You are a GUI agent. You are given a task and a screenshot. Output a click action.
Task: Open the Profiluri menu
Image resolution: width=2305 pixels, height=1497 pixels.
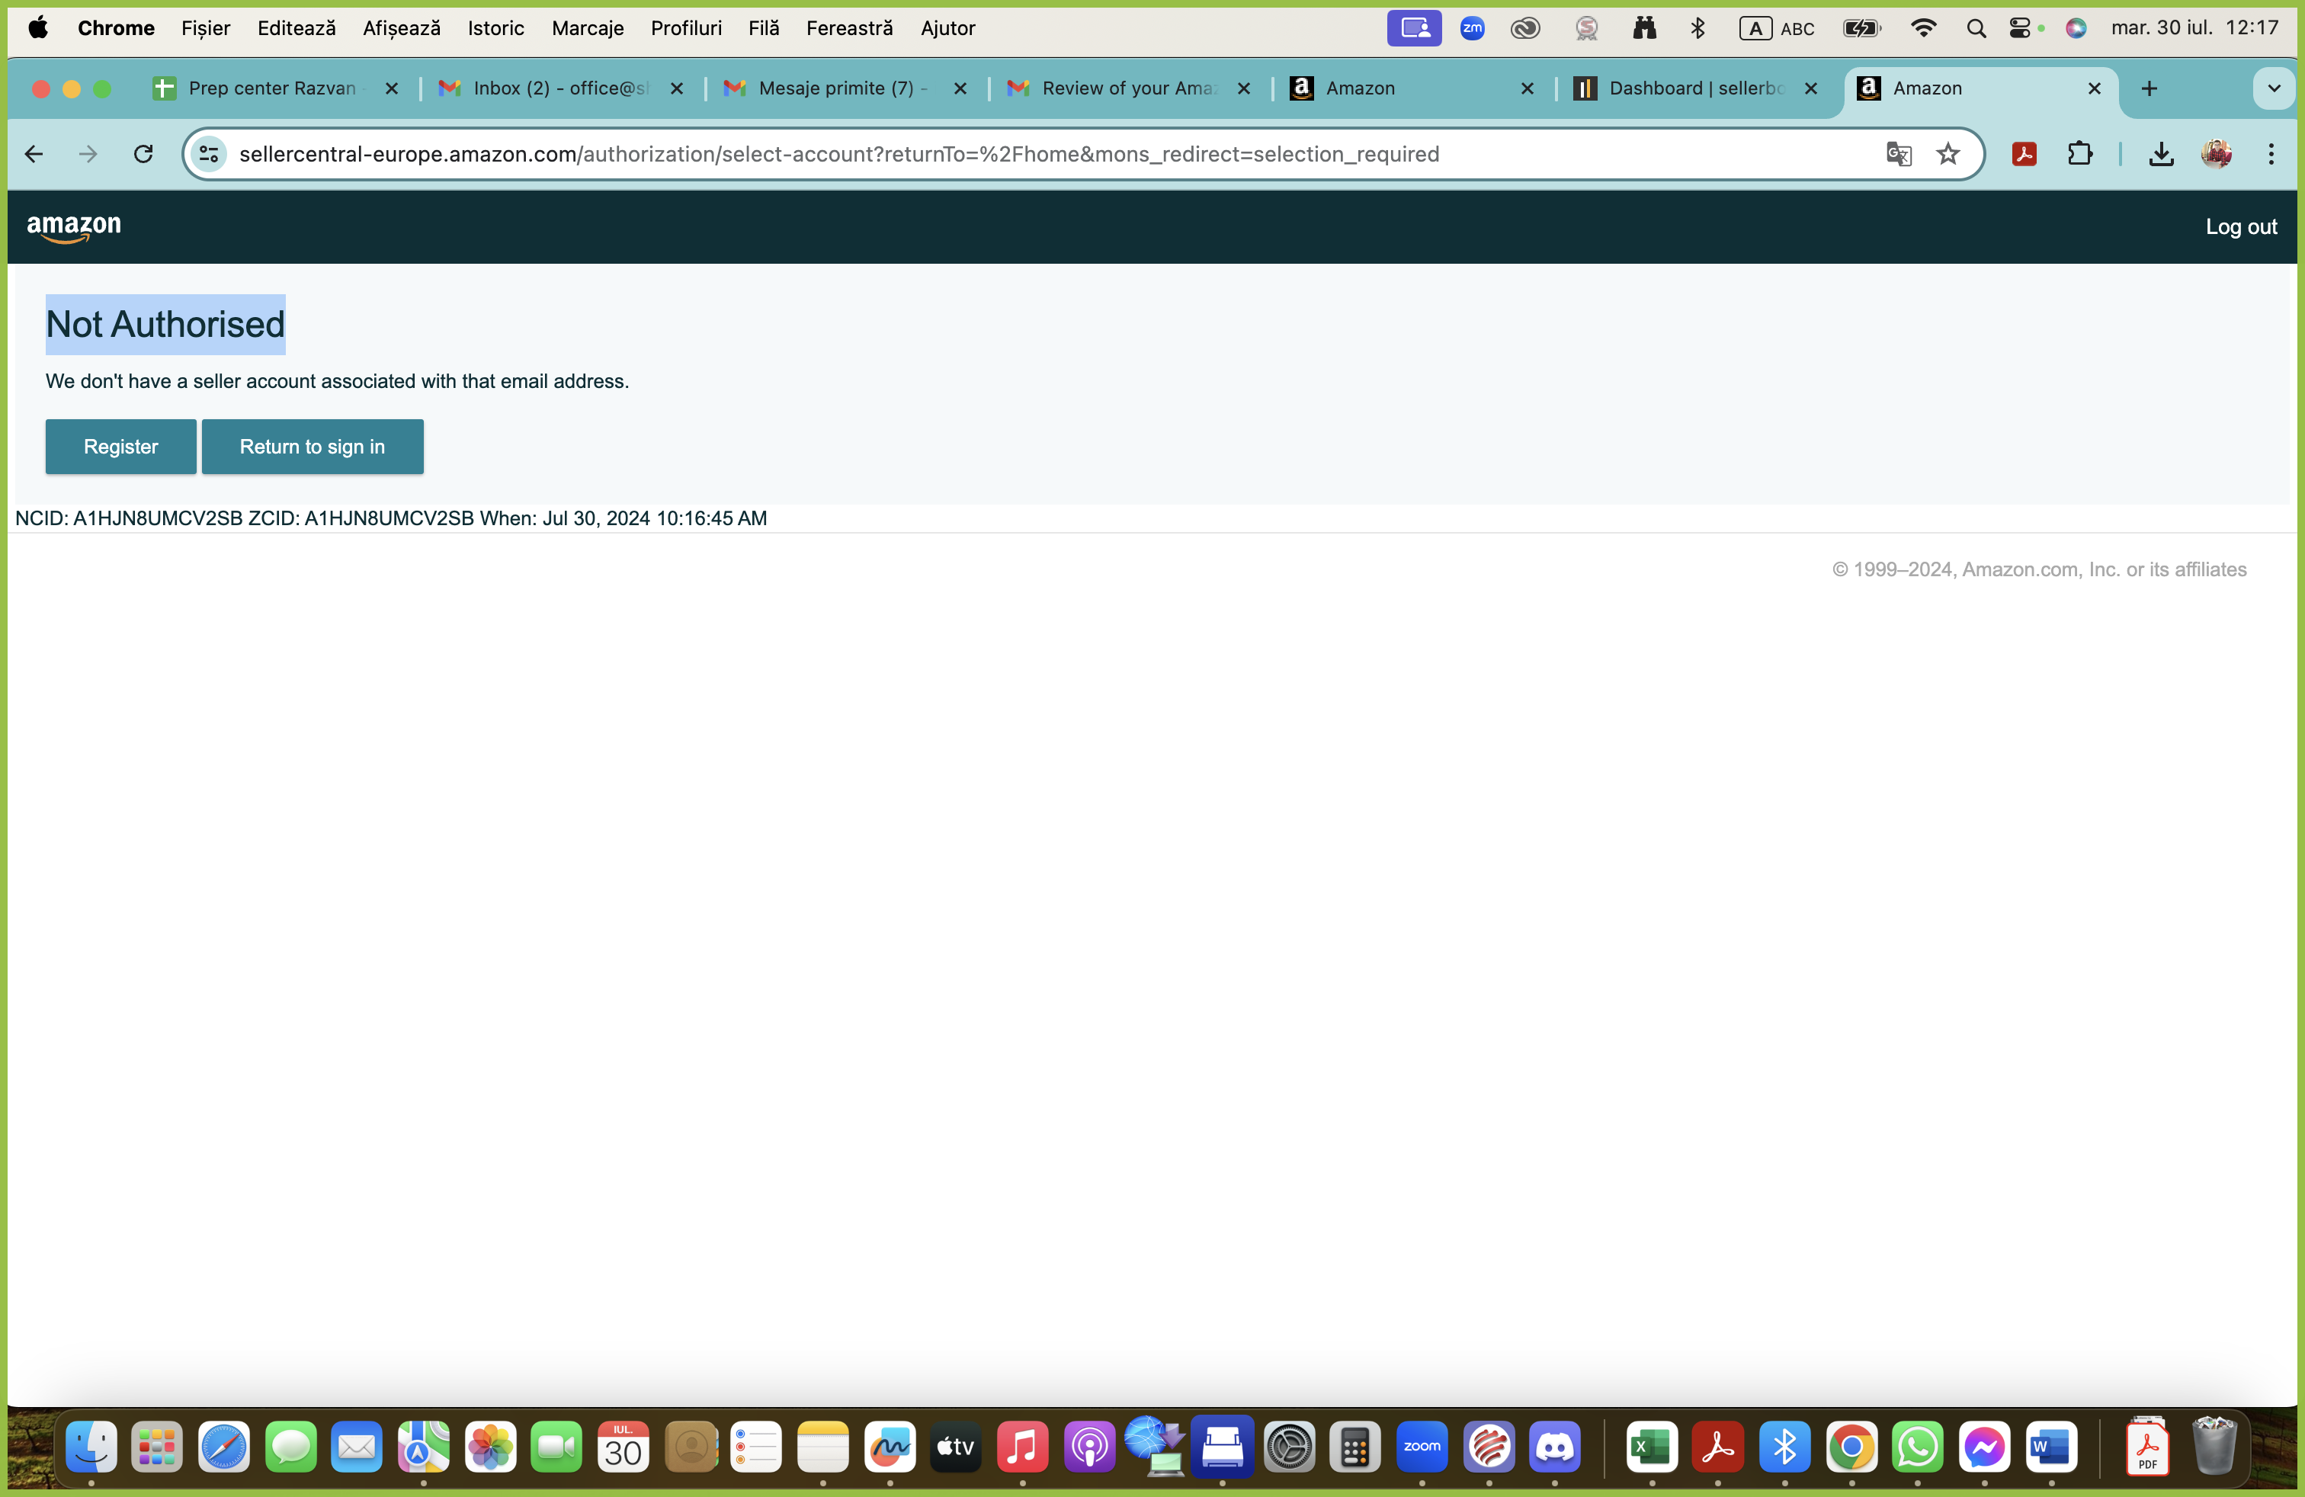(x=686, y=28)
